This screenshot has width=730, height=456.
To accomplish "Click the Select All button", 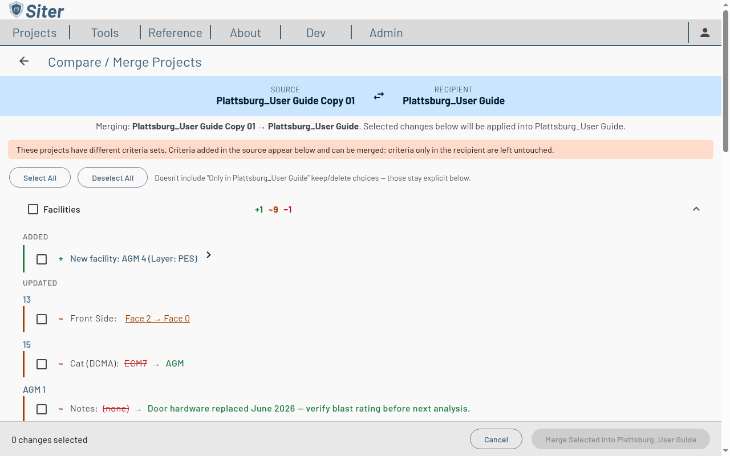I will click(40, 178).
